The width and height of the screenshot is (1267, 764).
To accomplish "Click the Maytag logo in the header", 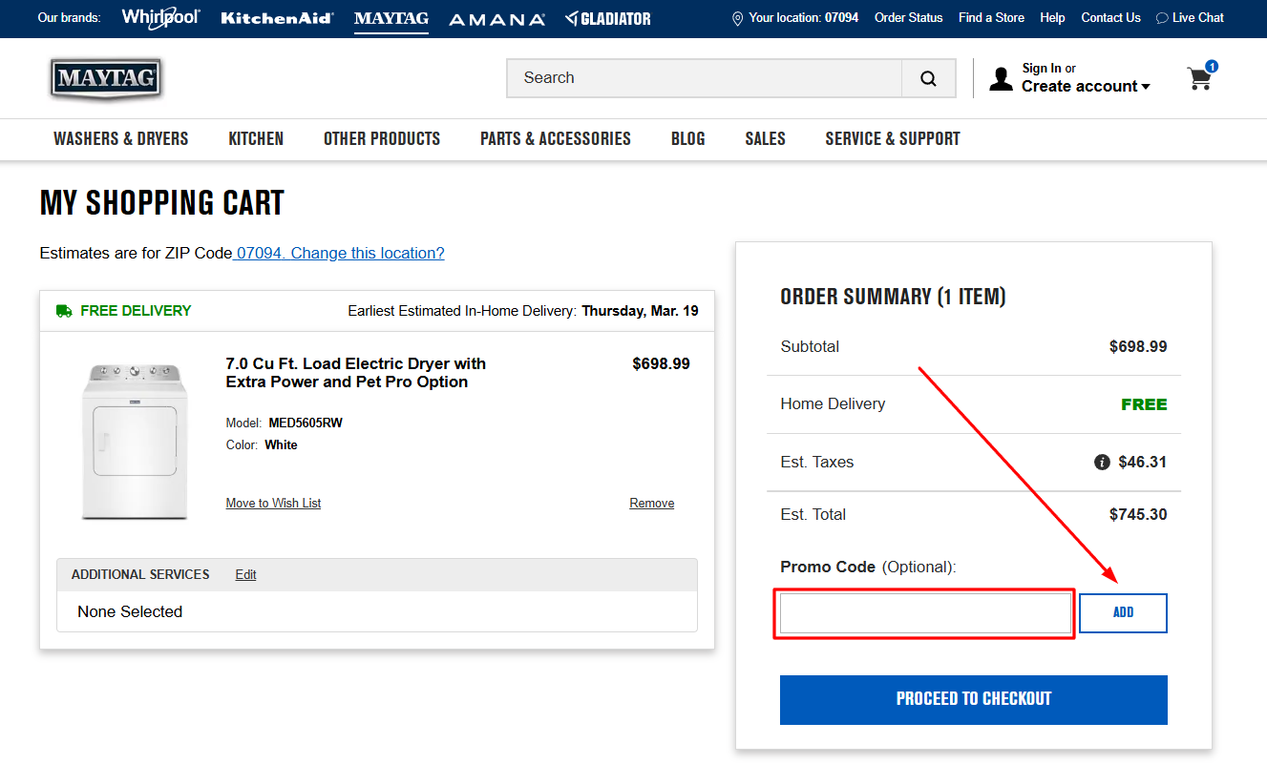I will click(x=105, y=78).
